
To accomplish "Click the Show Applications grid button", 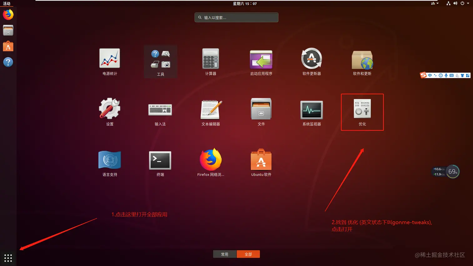I will click(x=8, y=258).
